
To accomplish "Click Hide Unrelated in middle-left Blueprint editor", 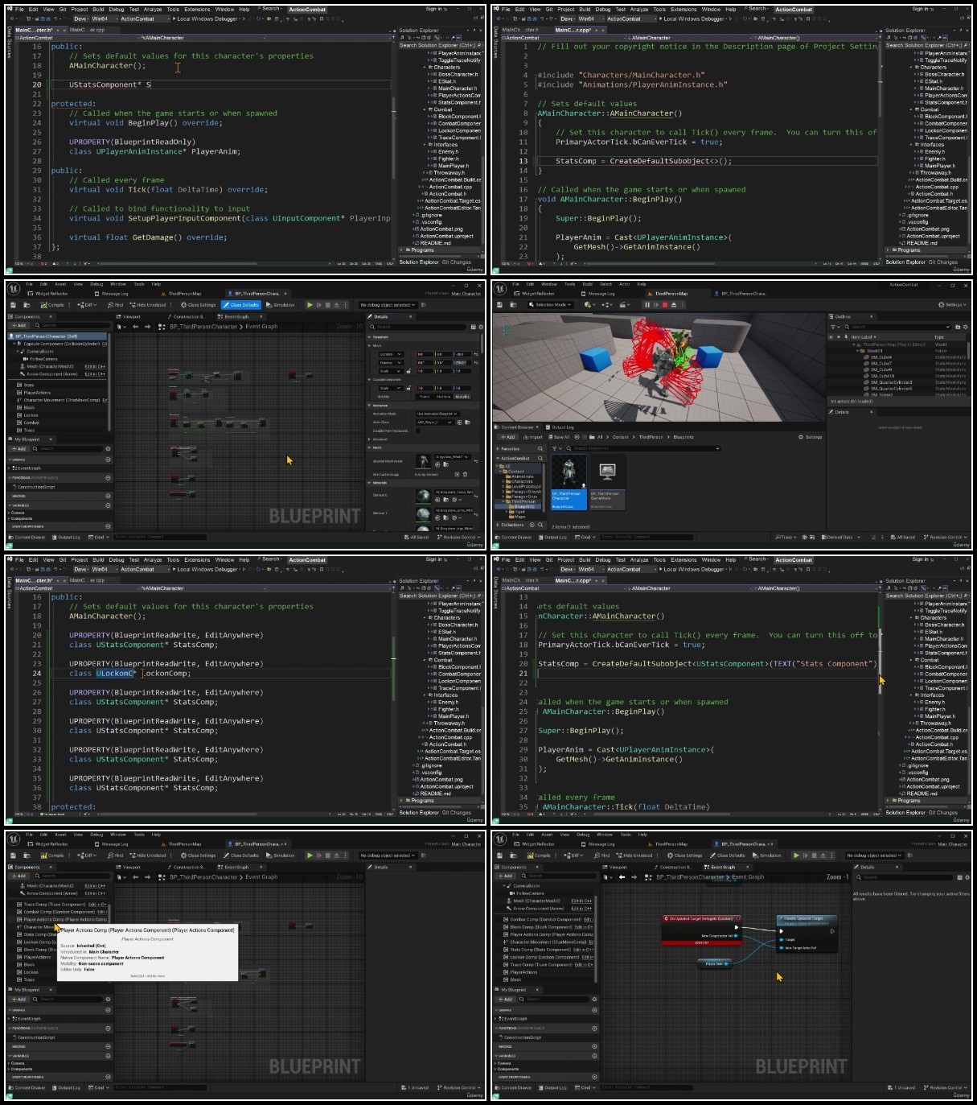I will pos(147,305).
